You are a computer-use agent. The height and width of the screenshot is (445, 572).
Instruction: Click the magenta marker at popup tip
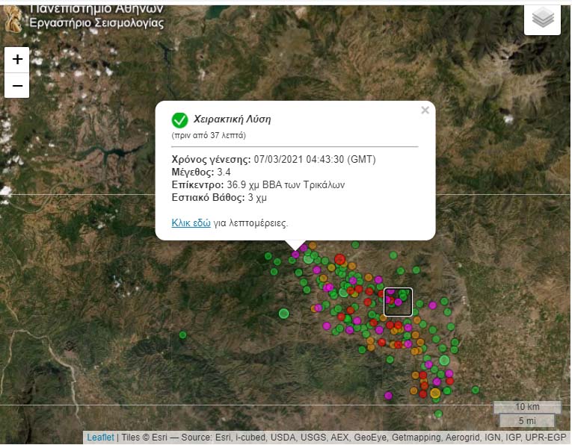point(295,255)
